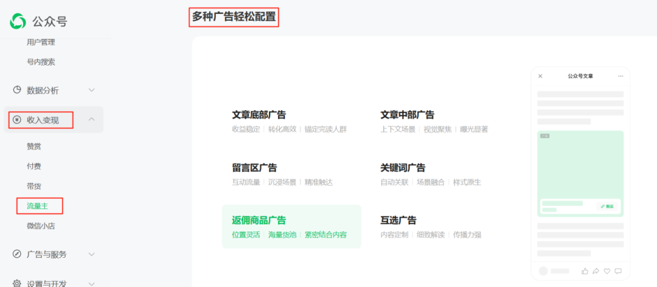Viewport: 657px width, 287px height.
Task: Close the 公众号文章 phone preview with X
Action: click(540, 76)
